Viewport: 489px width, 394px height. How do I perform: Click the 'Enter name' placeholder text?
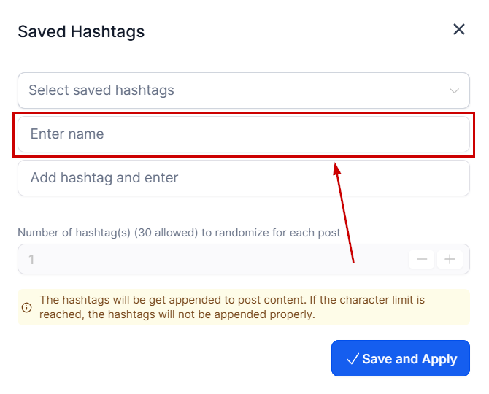point(67,134)
